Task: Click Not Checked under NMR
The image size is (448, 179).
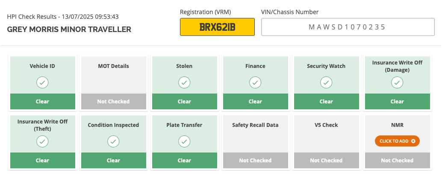Action: point(397,161)
